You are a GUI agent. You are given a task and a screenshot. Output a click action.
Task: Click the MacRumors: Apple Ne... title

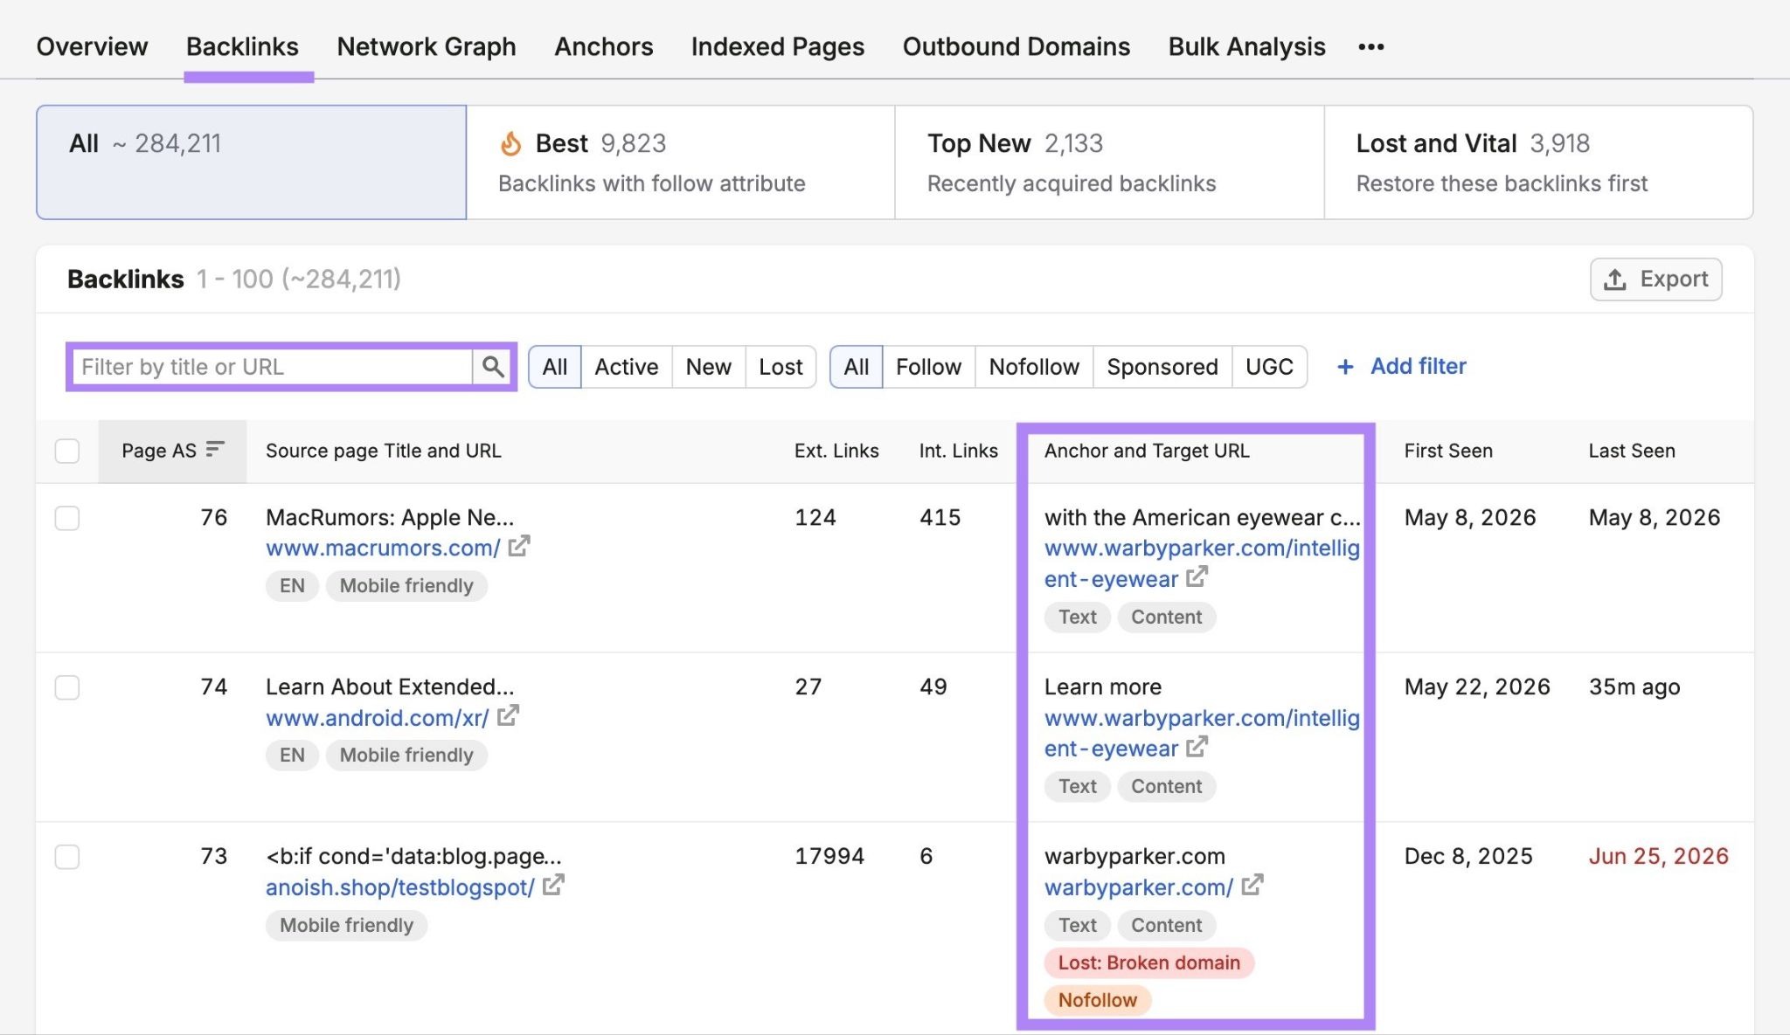pyautogui.click(x=390, y=518)
